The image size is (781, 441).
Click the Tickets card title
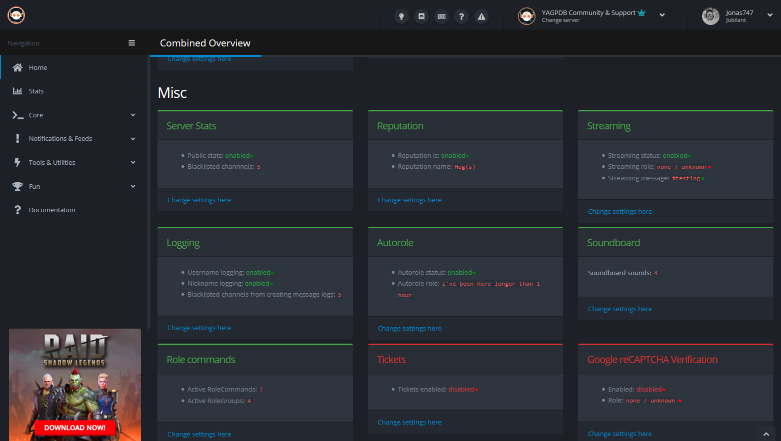click(391, 360)
